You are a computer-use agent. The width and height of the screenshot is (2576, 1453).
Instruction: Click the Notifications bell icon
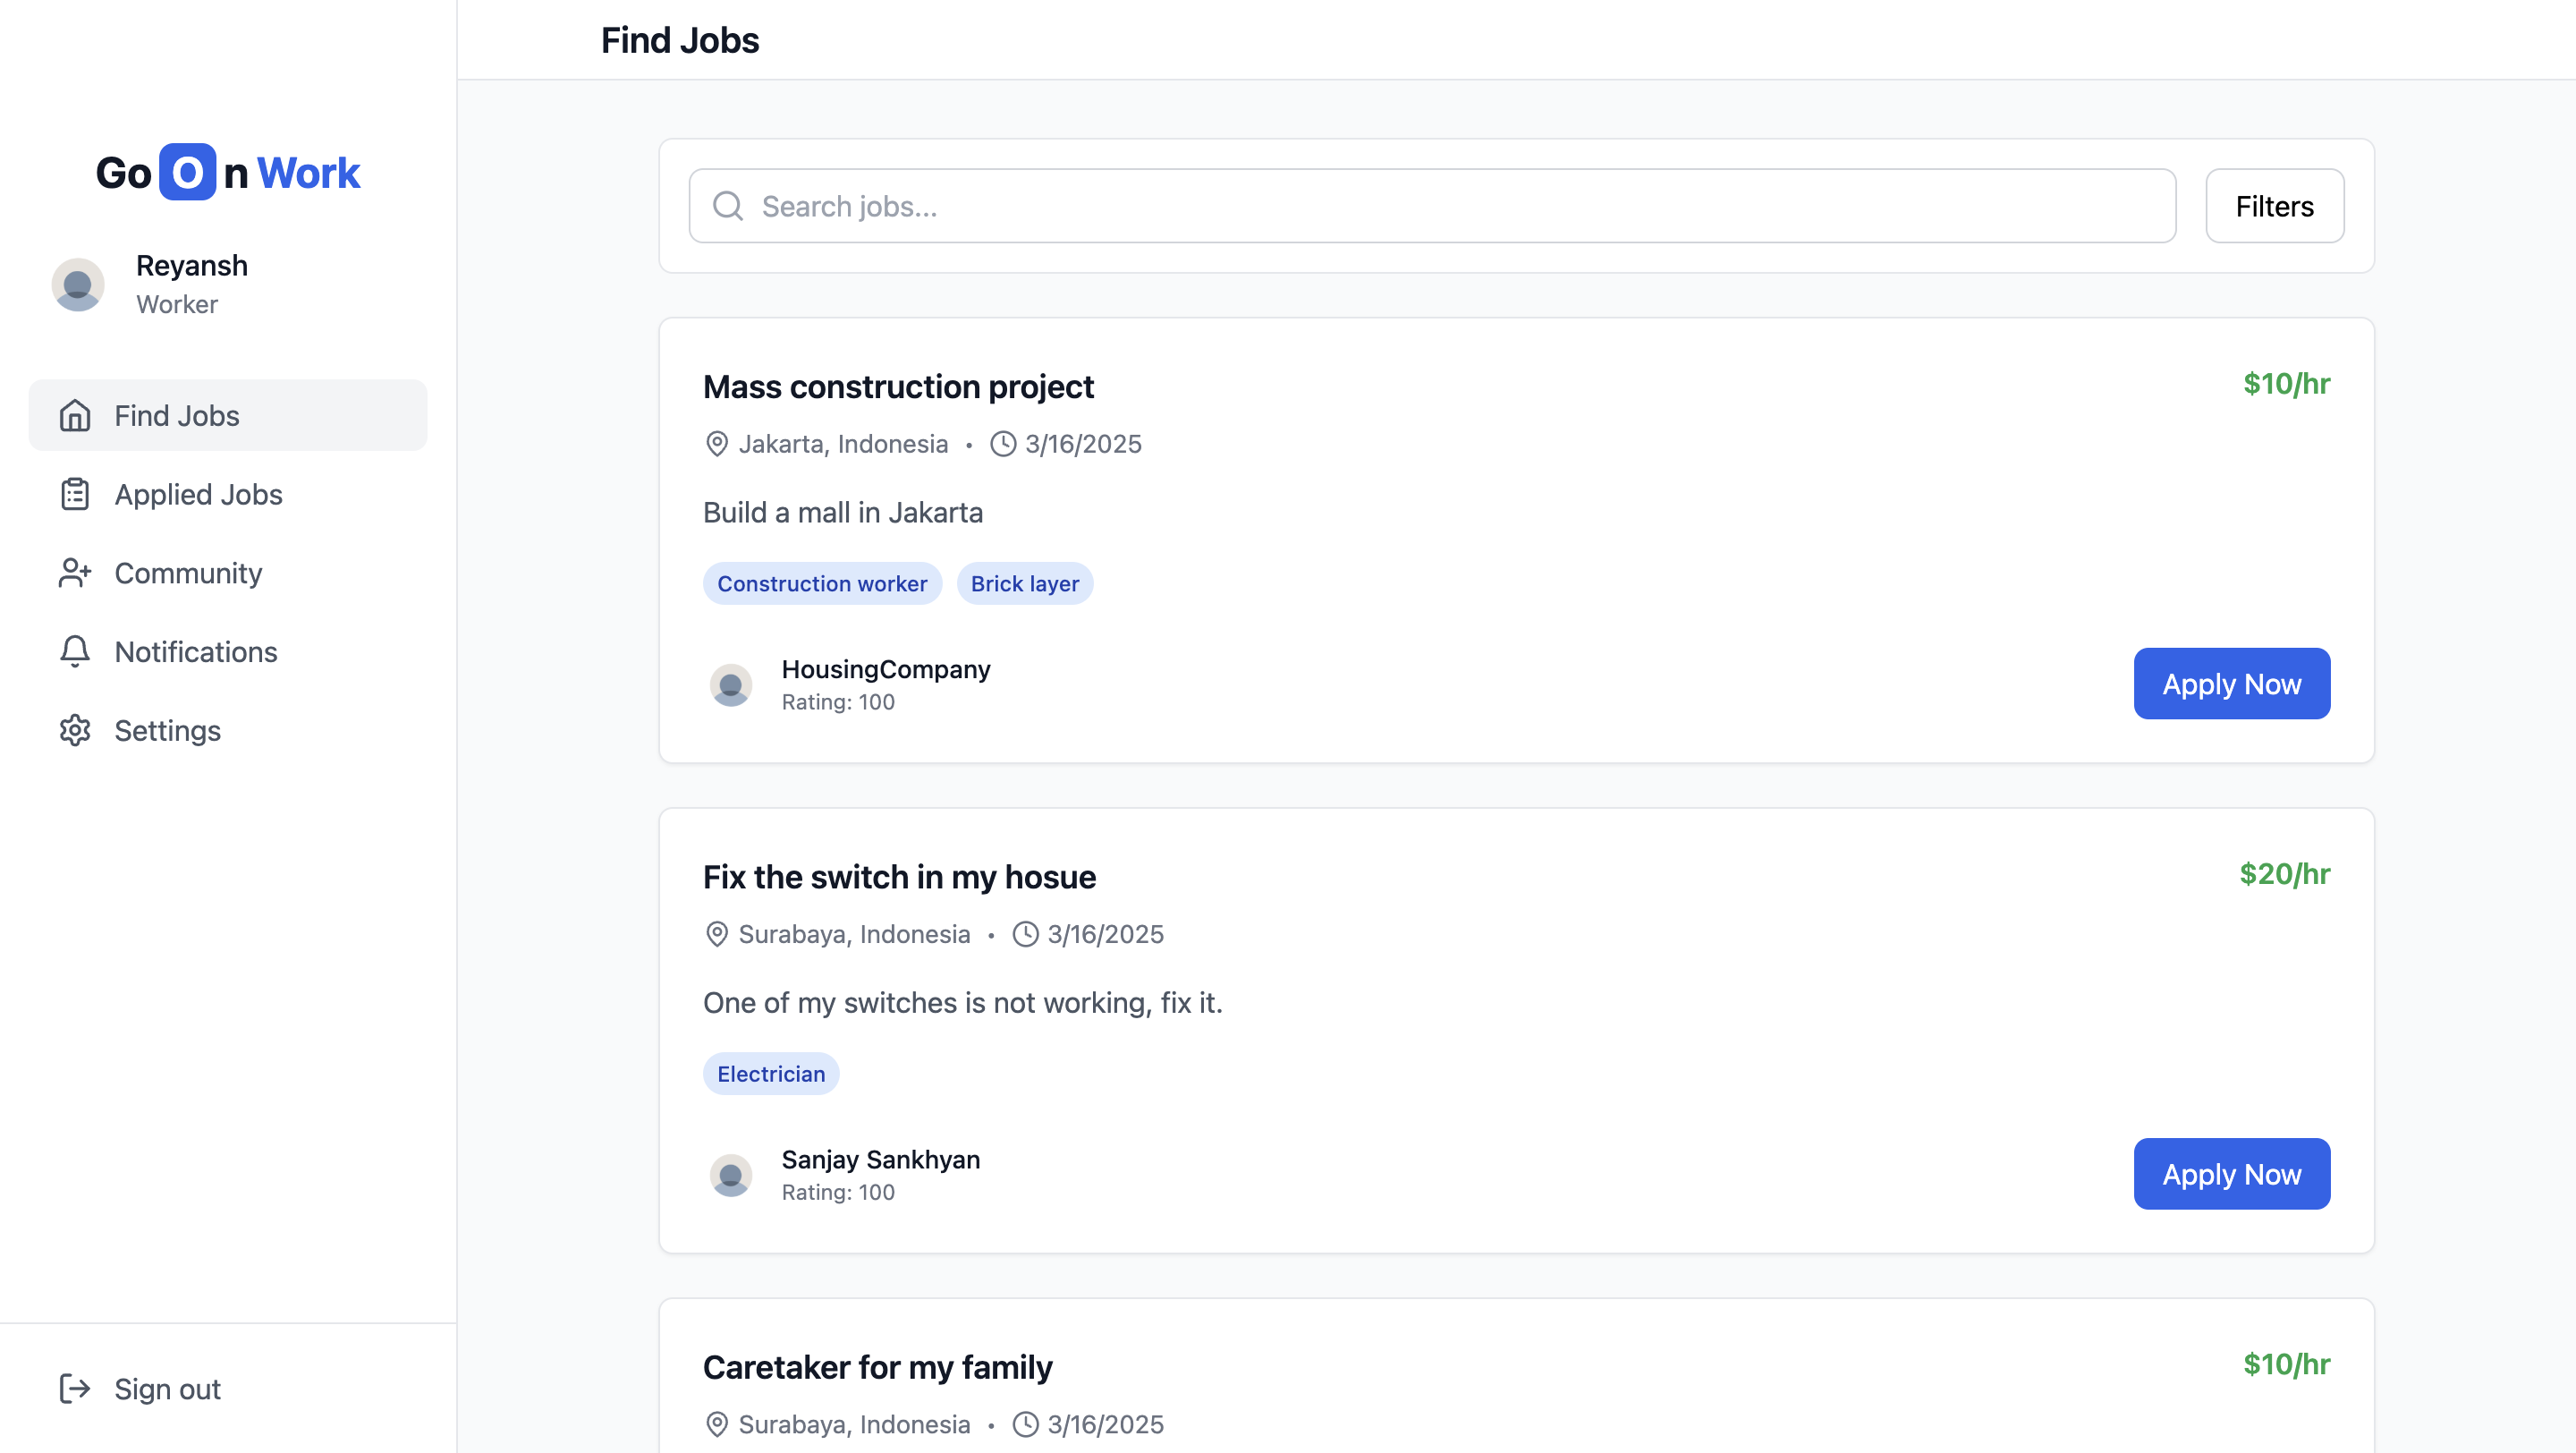pyautogui.click(x=75, y=651)
